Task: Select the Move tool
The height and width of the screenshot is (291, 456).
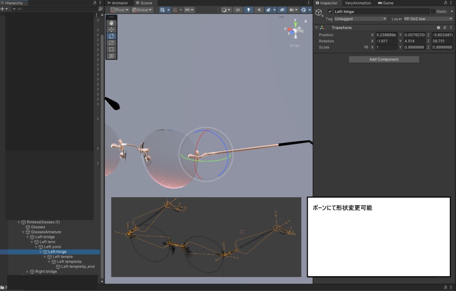Action: (x=111, y=29)
